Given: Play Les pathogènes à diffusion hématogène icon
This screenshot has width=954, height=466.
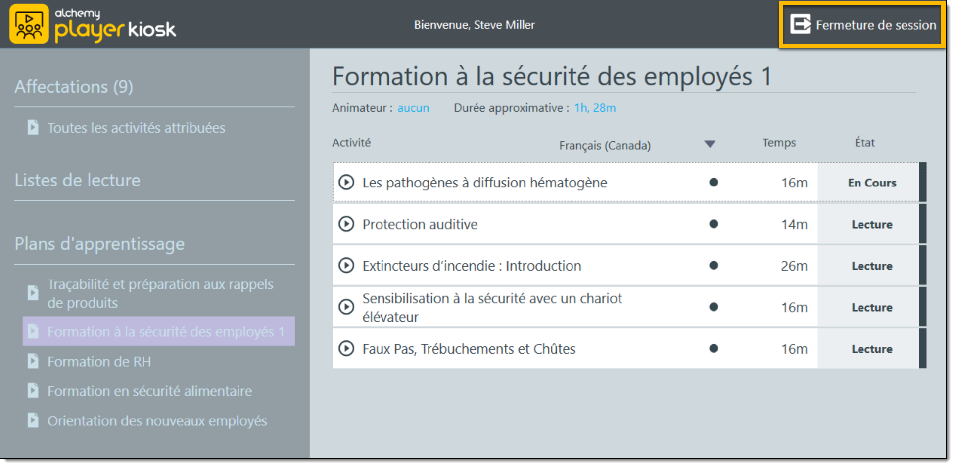Looking at the screenshot, I should [347, 183].
